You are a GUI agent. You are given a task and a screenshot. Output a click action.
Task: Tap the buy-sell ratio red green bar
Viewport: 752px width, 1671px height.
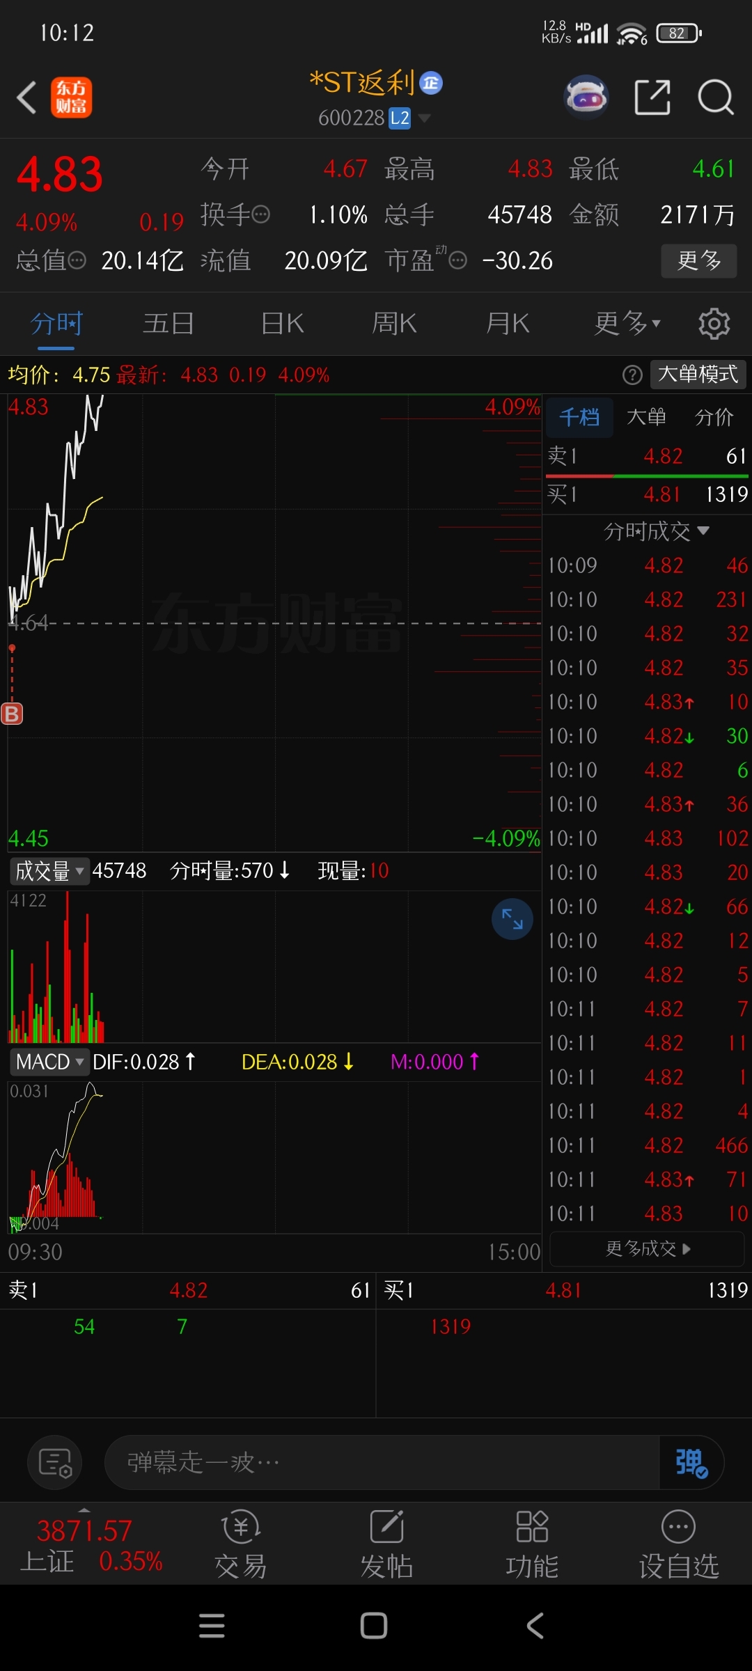647,476
